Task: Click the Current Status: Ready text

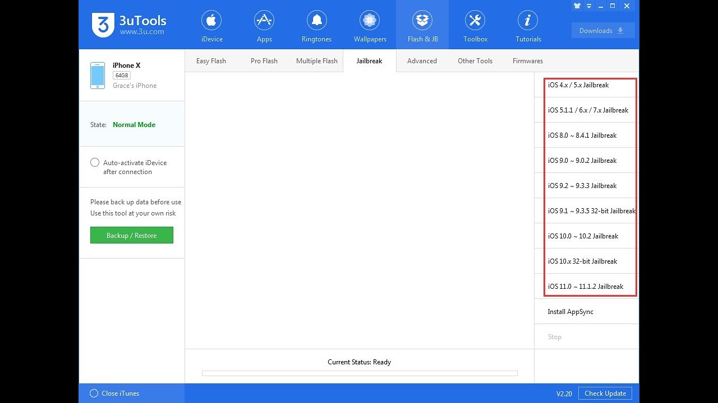Action: (x=359, y=362)
